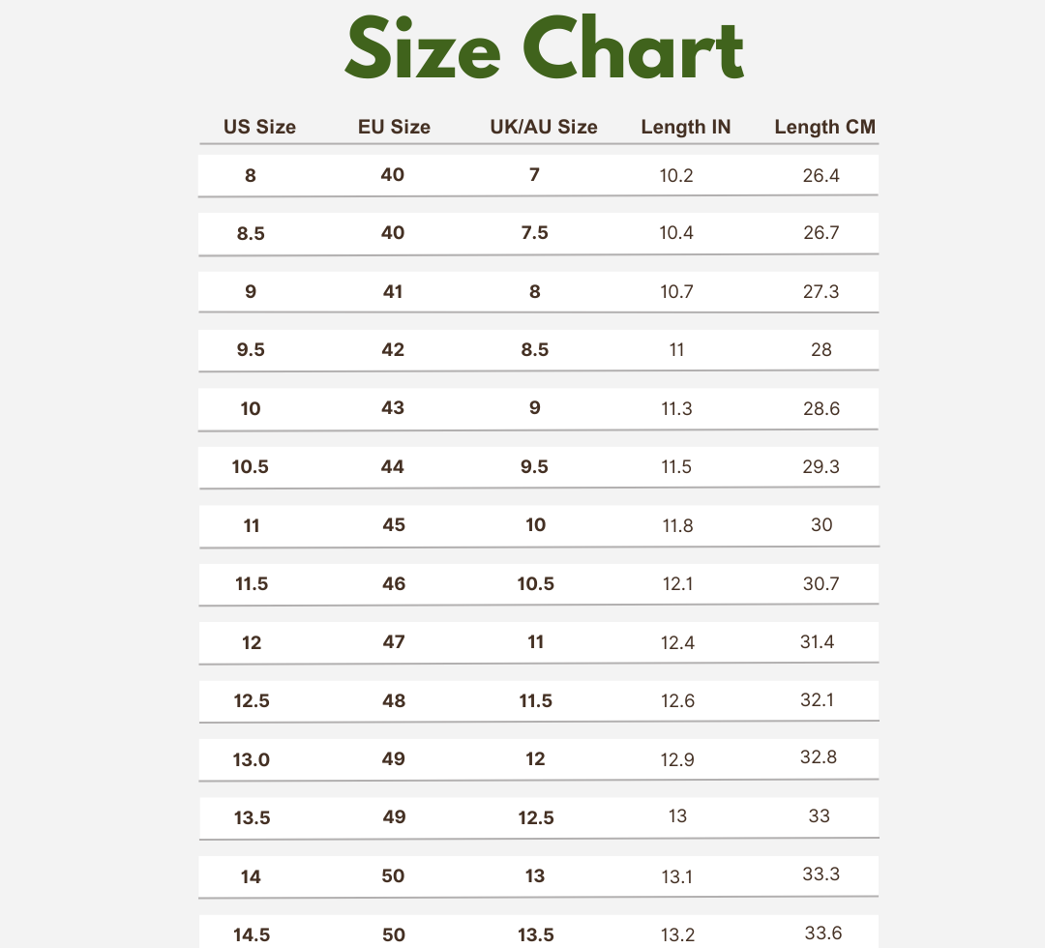Select the US size 13.0 cell

coord(251,759)
